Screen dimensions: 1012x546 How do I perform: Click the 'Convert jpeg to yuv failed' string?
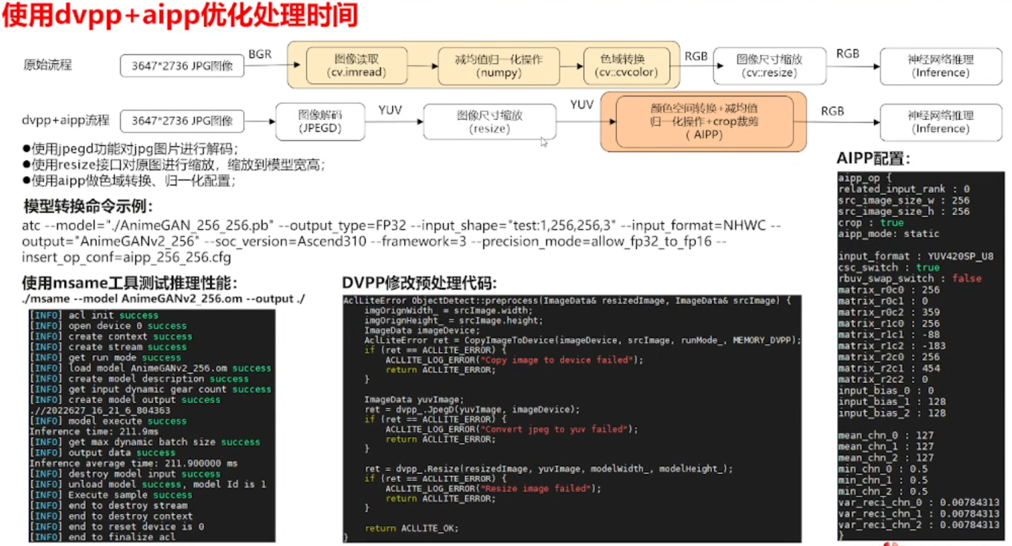(x=555, y=429)
